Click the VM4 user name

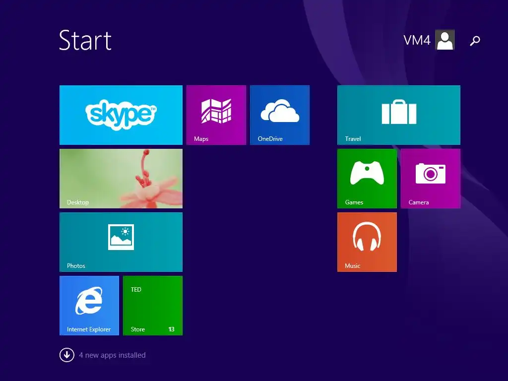[x=417, y=41]
